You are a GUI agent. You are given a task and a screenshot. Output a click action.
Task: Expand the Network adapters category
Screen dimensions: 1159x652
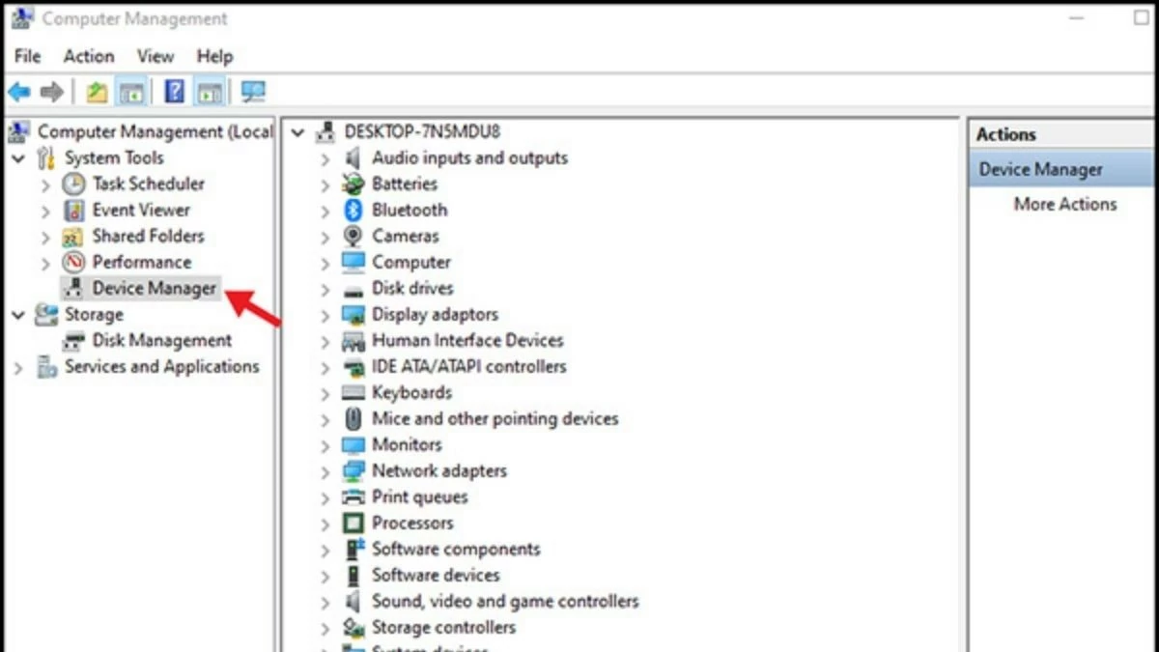click(326, 470)
